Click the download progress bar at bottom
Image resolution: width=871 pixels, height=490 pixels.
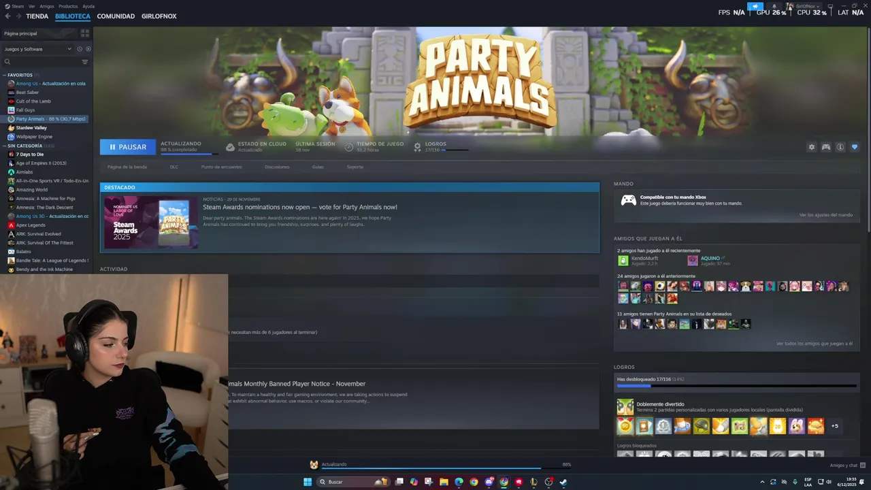[x=445, y=468]
